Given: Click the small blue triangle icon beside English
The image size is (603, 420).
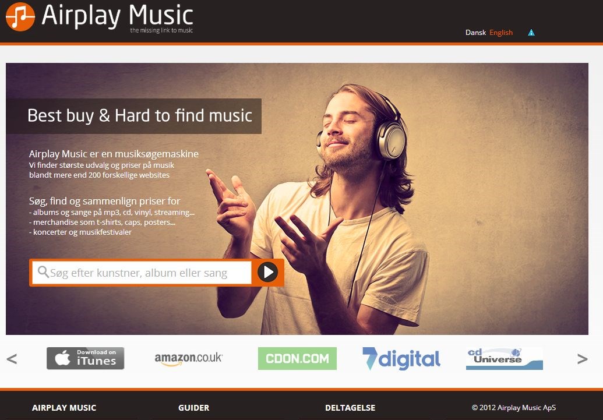Looking at the screenshot, I should tap(531, 33).
